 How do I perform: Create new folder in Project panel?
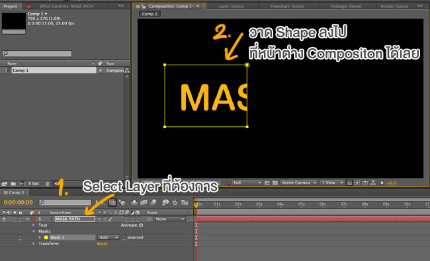[x=13, y=184]
